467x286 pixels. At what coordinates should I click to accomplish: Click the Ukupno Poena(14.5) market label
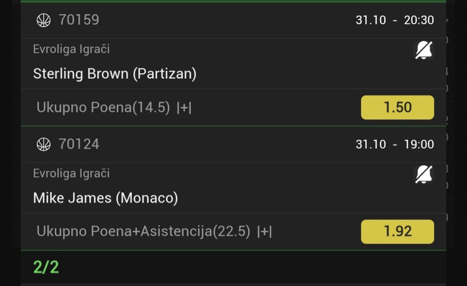tap(103, 108)
